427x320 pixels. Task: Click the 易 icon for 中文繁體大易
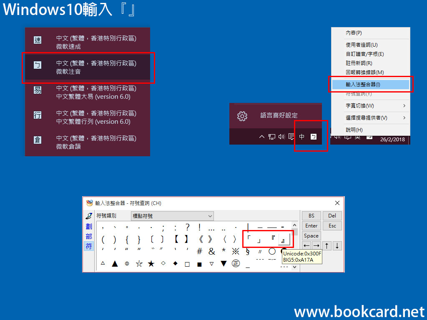click(x=37, y=90)
